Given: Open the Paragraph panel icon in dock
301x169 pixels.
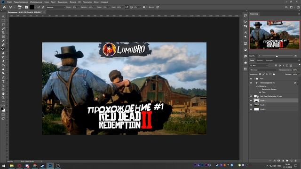Looking at the screenshot, I should pos(246,37).
